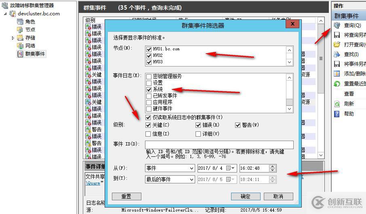Click the 存储 storage folder icon
Viewport: 366px width, 214px height.
tap(20, 37)
